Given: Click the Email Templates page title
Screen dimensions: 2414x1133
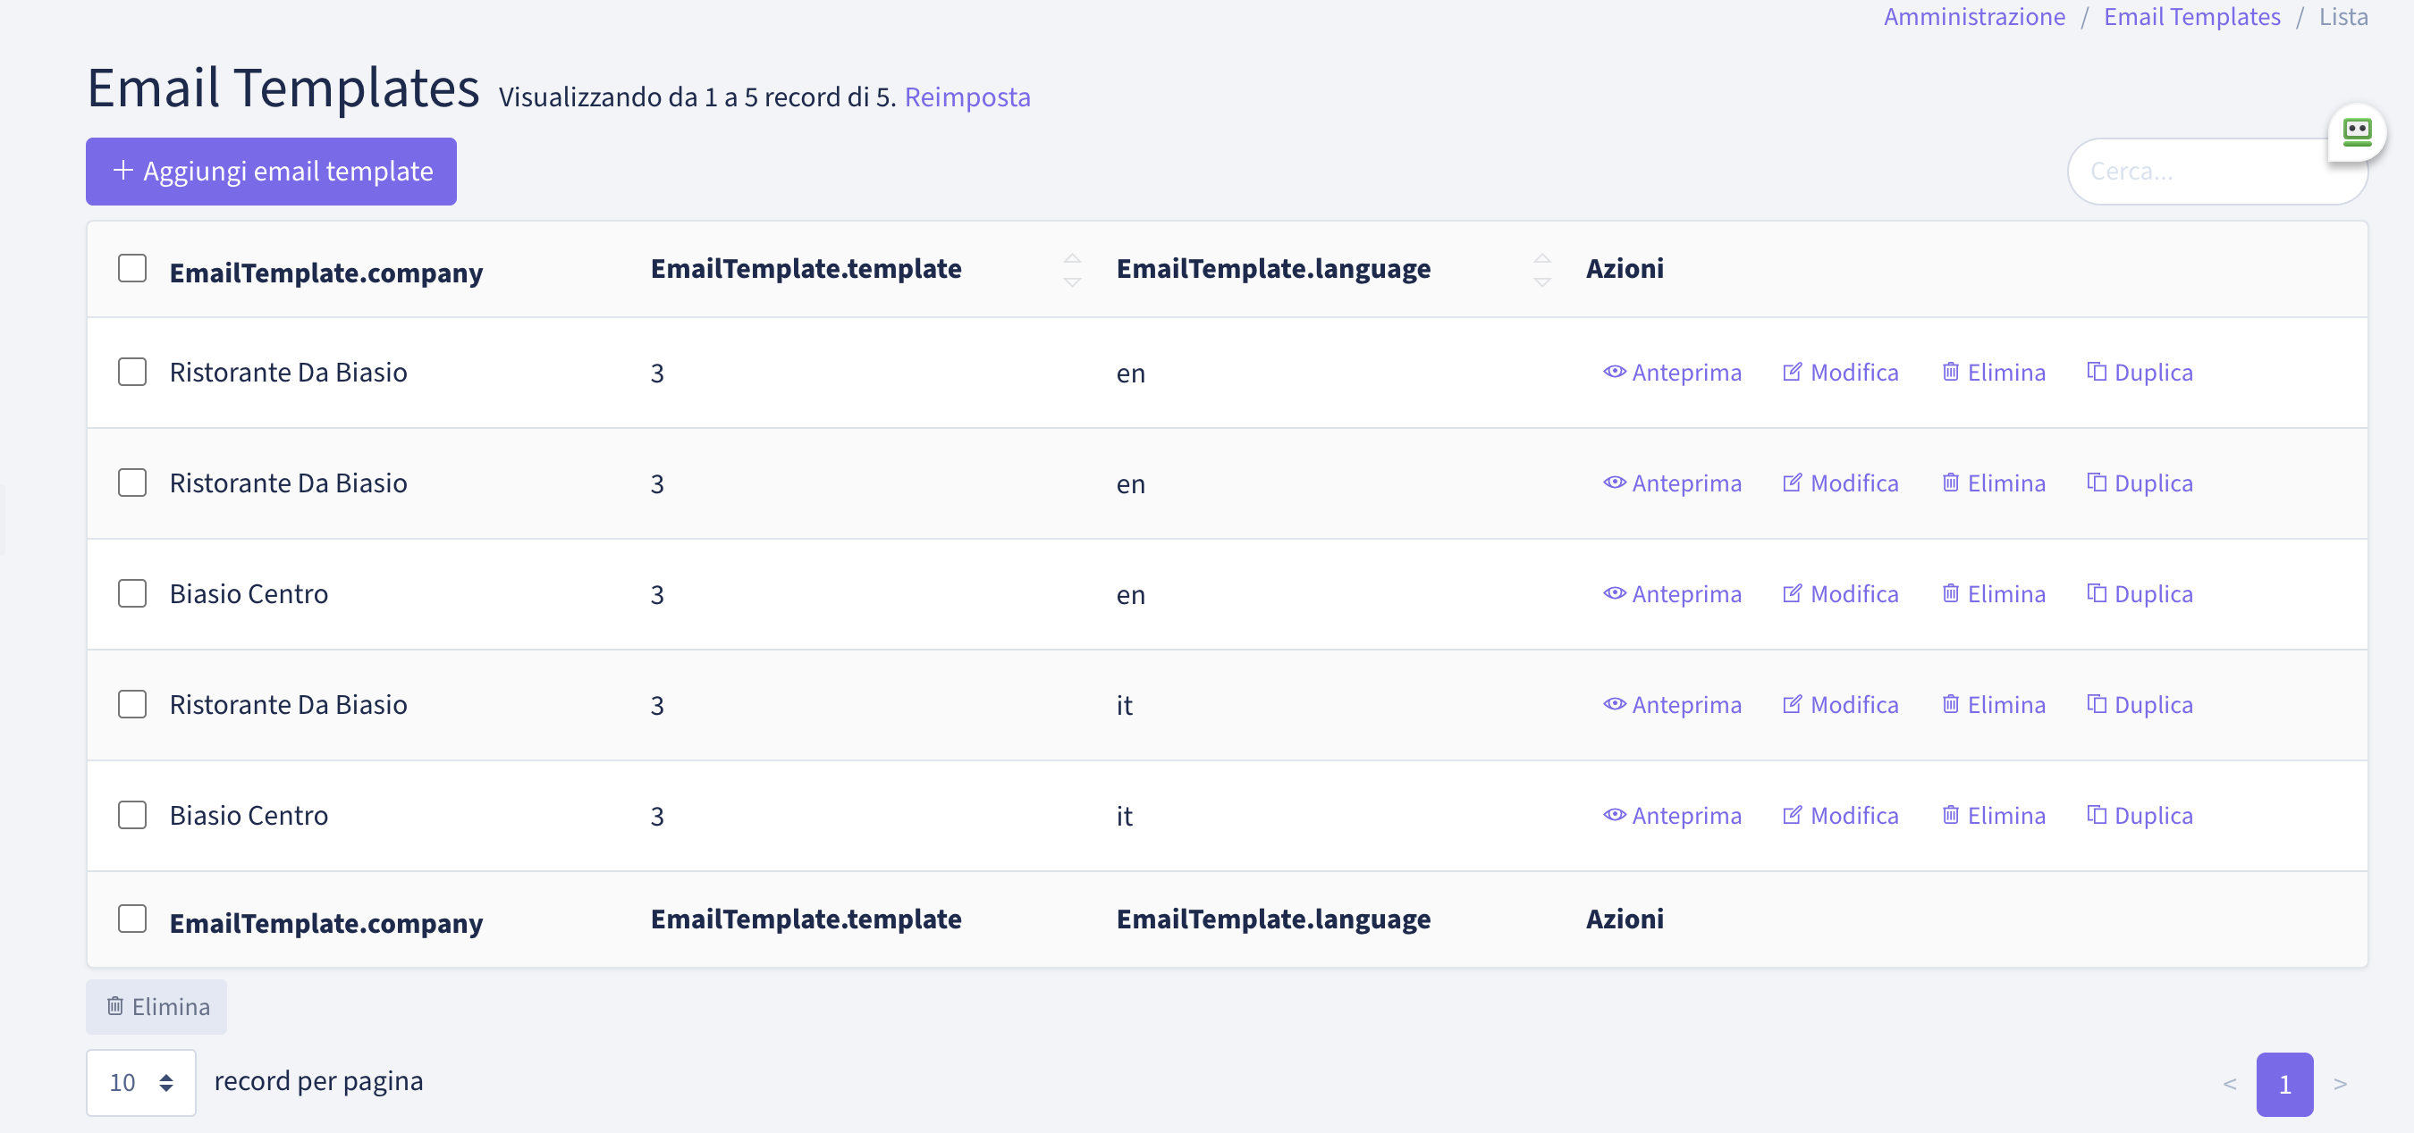Looking at the screenshot, I should click(283, 88).
